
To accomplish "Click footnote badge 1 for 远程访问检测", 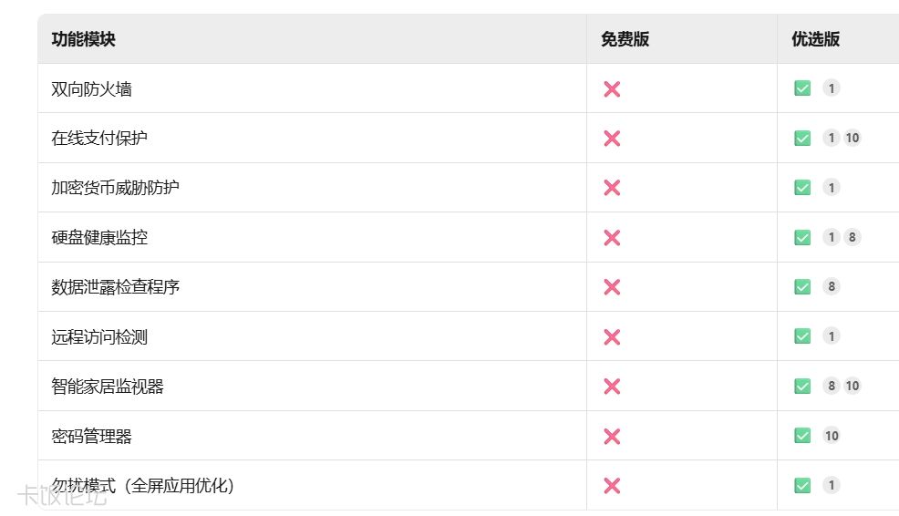I will [x=832, y=336].
